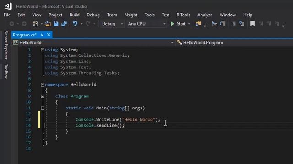
Task: Uncomment the selected lines icon
Action: pyautogui.click(x=242, y=24)
